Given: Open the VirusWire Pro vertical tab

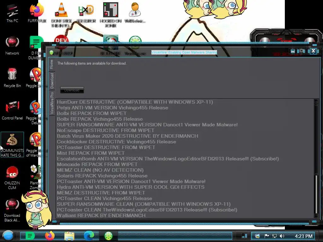Looking at the screenshot, I should click(x=52, y=103).
